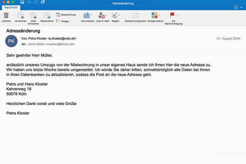Click the Adressänderung subject heading
The width and height of the screenshot is (246, 164).
point(23,31)
